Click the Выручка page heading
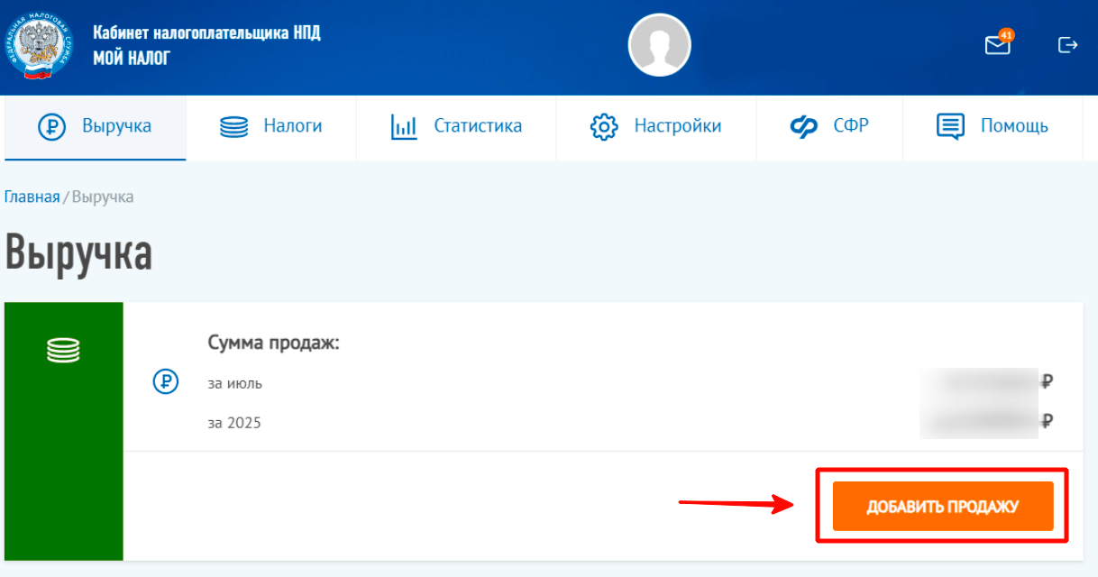Image resolution: width=1098 pixels, height=577 pixels. click(78, 253)
